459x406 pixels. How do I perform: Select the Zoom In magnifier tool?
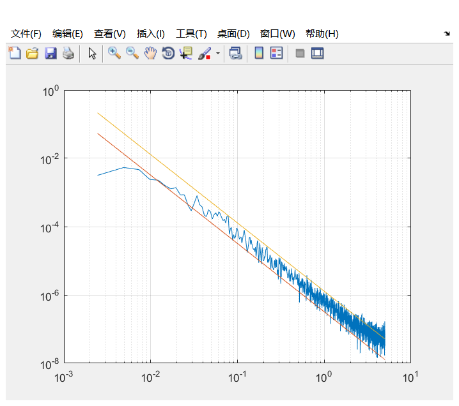[114, 54]
